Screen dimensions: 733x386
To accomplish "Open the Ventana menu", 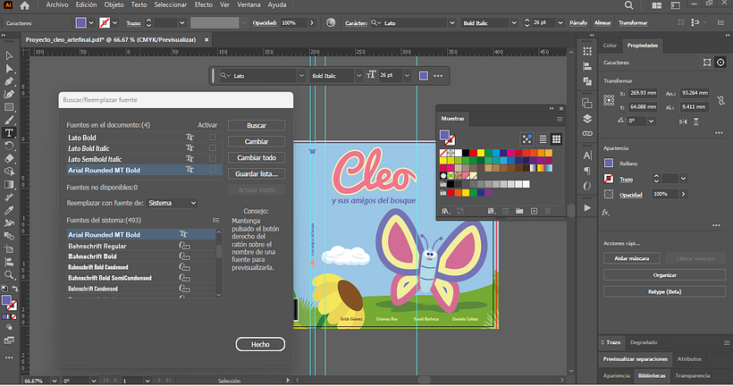I will point(249,4).
